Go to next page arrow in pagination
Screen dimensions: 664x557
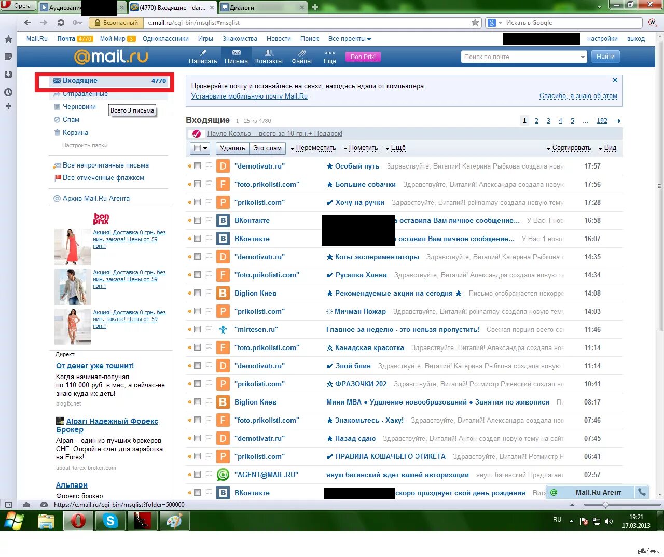click(x=617, y=121)
